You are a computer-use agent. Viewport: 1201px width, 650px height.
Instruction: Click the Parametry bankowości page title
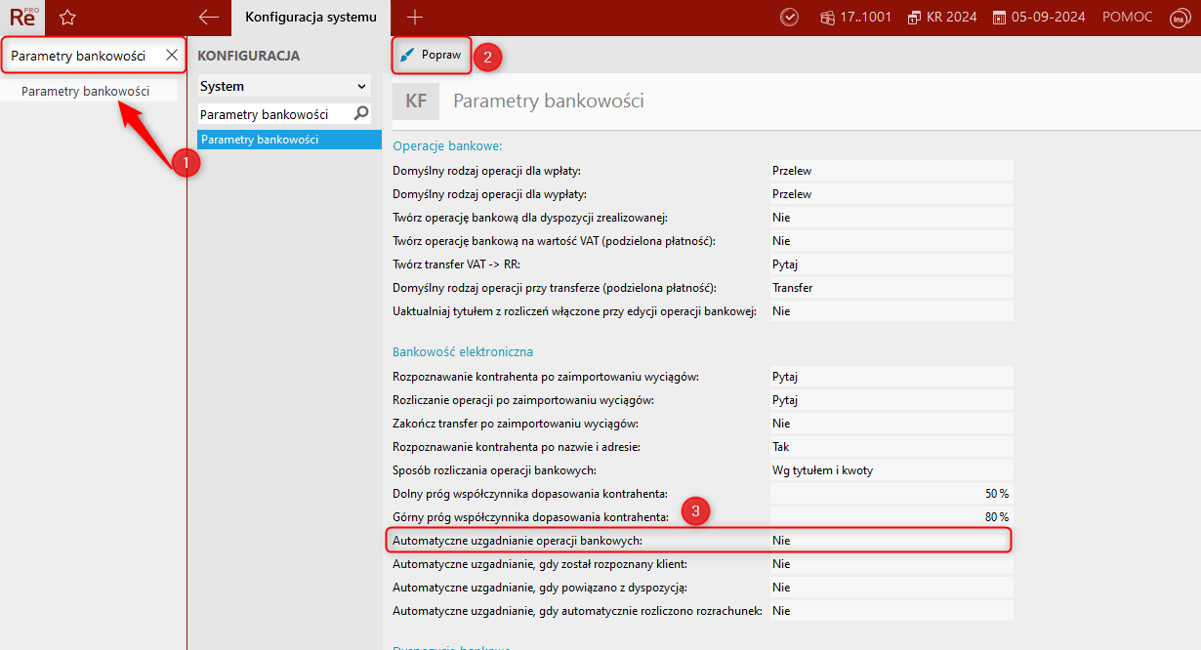click(549, 102)
